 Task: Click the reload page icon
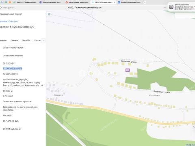click(1, 8)
